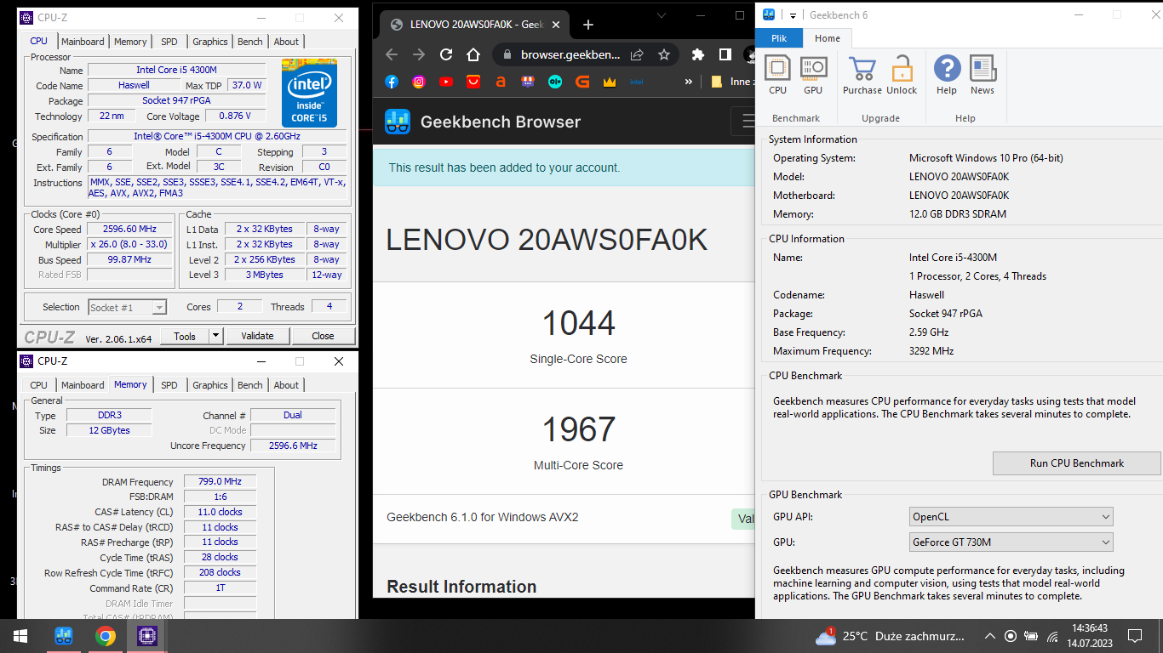Image resolution: width=1163 pixels, height=653 pixels.
Task: Click the CPU-Z Close button
Action: pyautogui.click(x=323, y=336)
